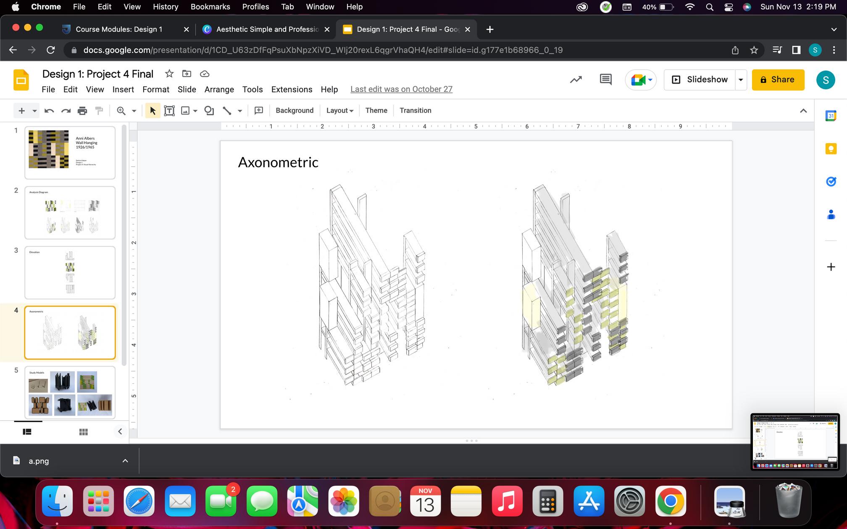
Task: Star the presentation title
Action: coord(169,74)
